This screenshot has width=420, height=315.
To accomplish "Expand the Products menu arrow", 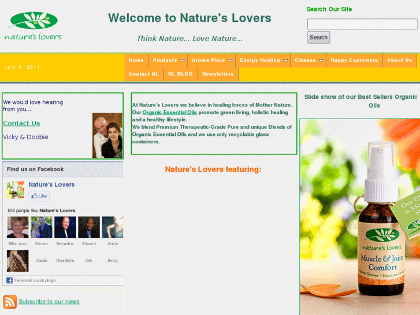I will tap(182, 61).
